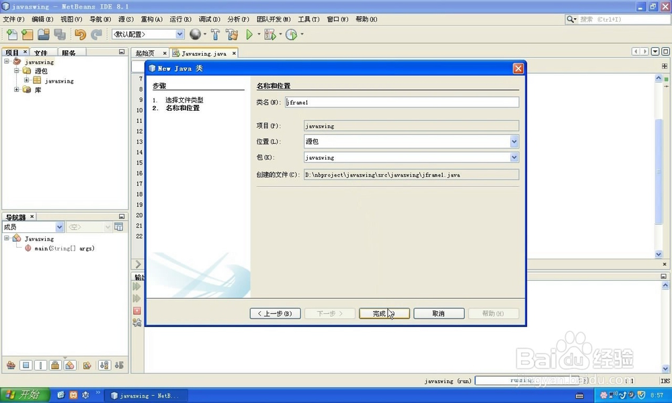Toggle show non-public members lock filter

55,365
